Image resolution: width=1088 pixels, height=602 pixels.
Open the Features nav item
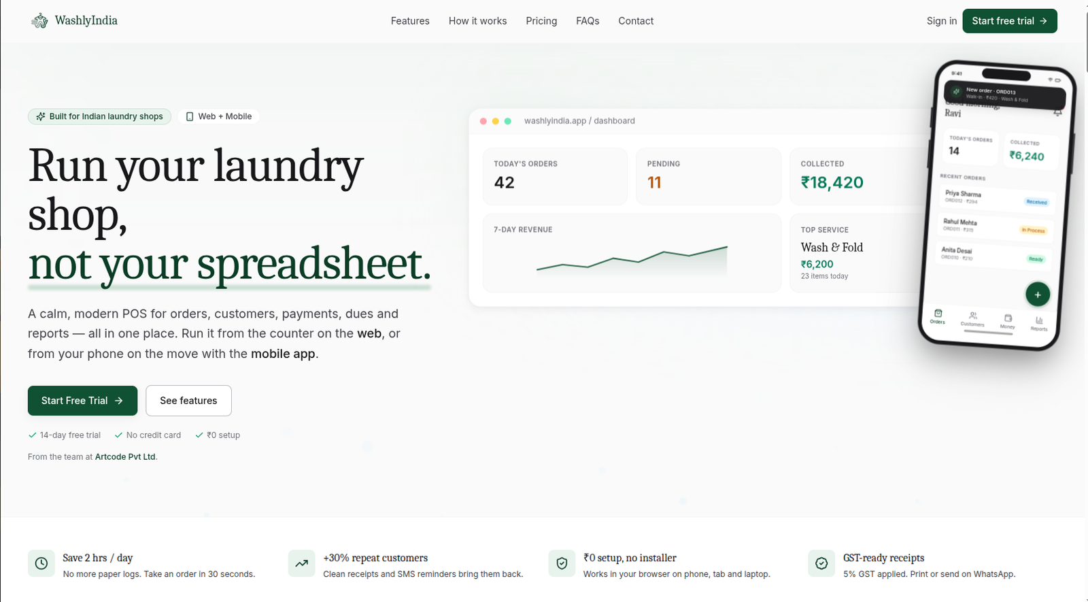pos(410,21)
